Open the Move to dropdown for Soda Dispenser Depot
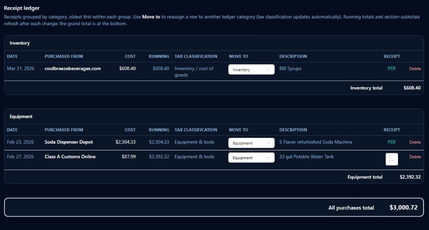429x230 pixels. [251, 143]
